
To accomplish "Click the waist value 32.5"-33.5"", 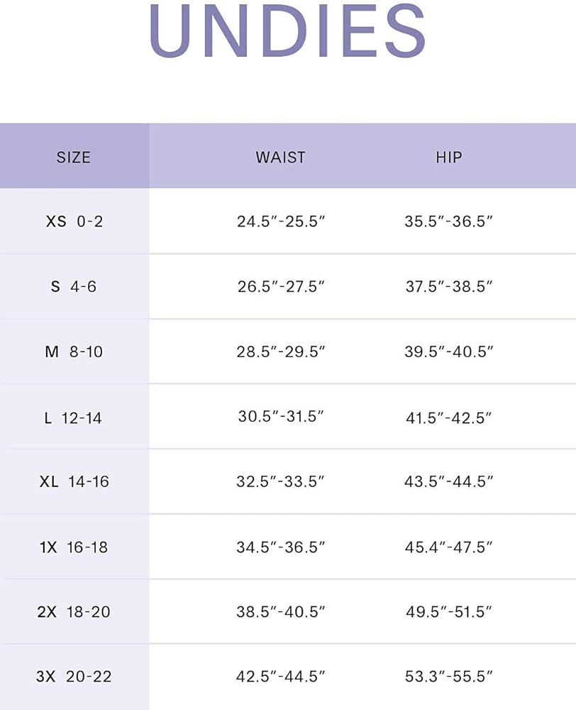I will coord(281,481).
